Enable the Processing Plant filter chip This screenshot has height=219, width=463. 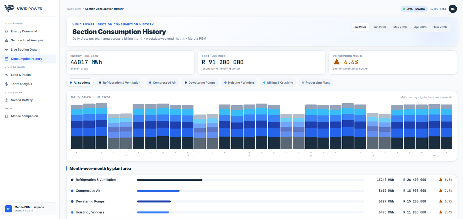coord(316,83)
